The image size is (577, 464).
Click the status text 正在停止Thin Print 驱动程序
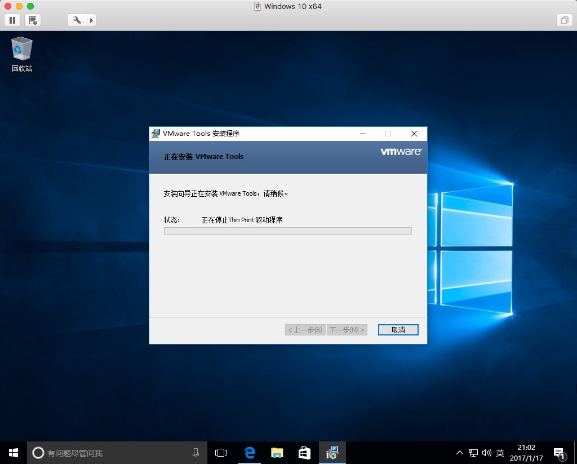pos(242,220)
